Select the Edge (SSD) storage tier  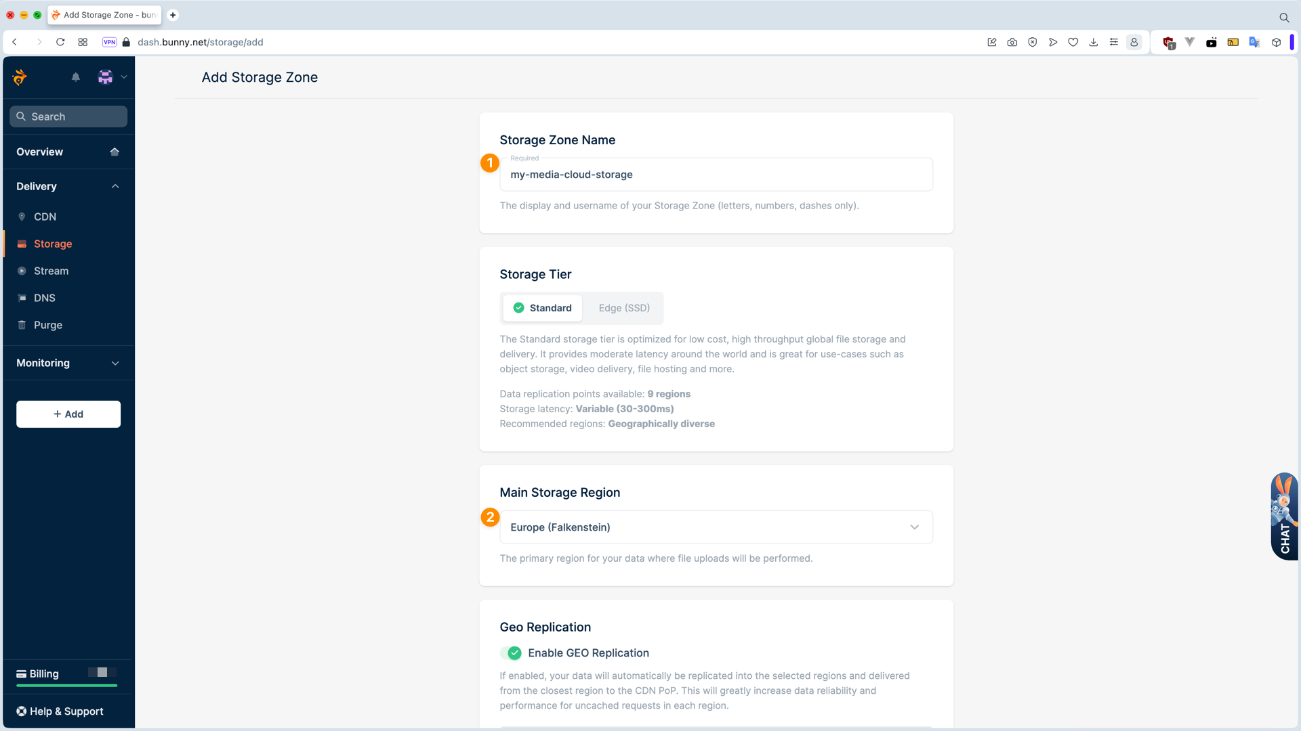click(x=624, y=308)
